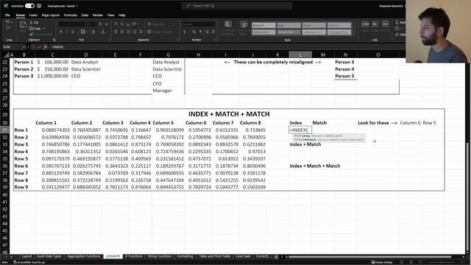Click the horizontal scrollbar at the bottom
Viewport: 471px width, 265px height.
369,257
